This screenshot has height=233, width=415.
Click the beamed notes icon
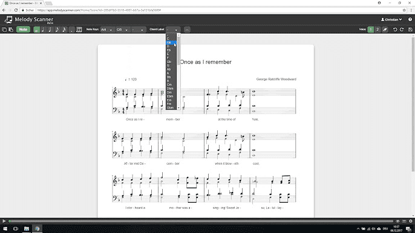79,30
